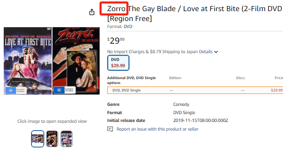Select second thumbnail of Zorro cover
Image resolution: width=283 pixels, height=152 pixels.
click(x=52, y=139)
